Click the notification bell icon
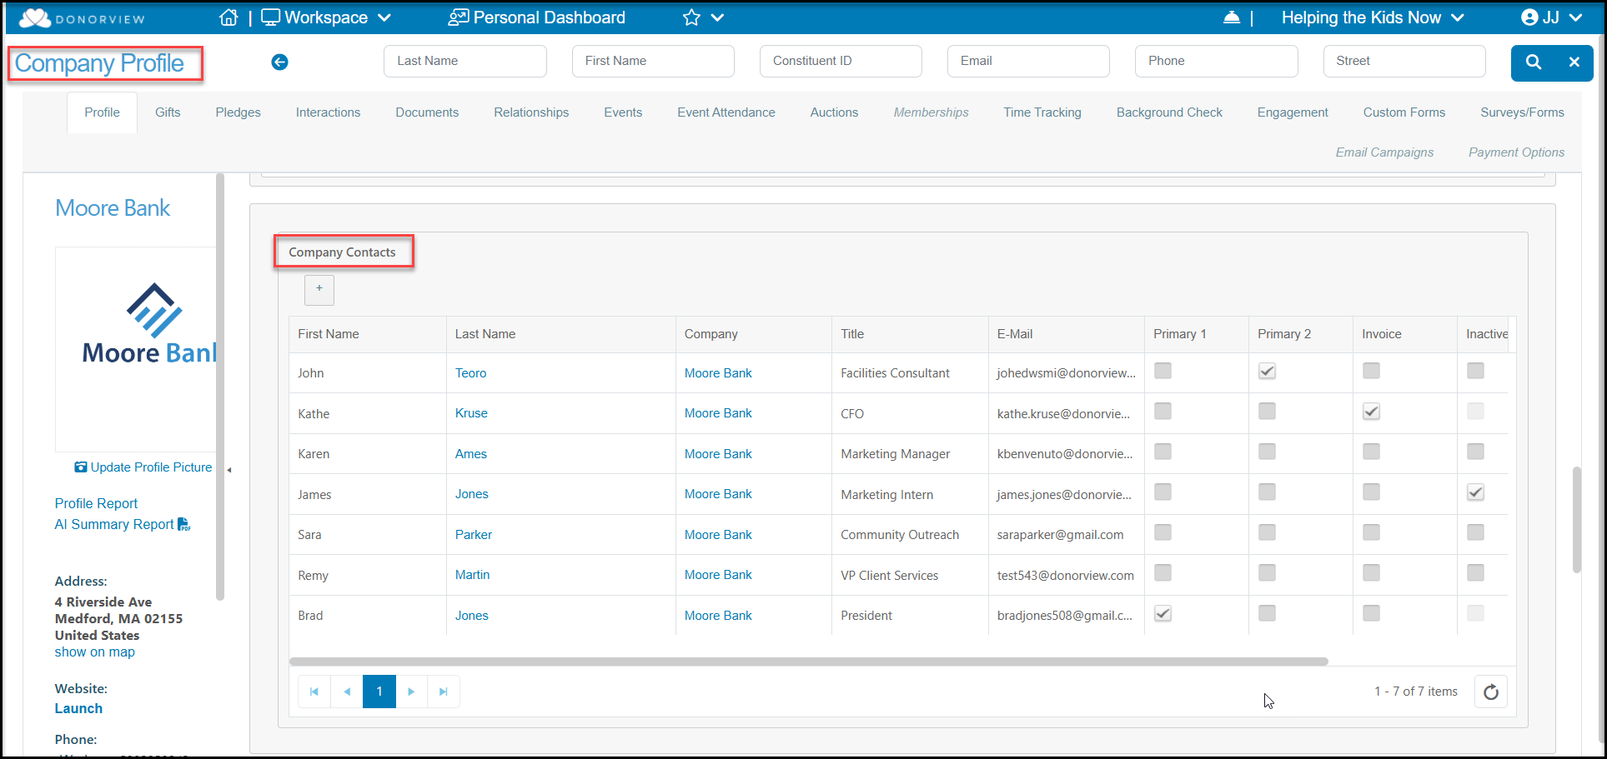 coord(1232,17)
